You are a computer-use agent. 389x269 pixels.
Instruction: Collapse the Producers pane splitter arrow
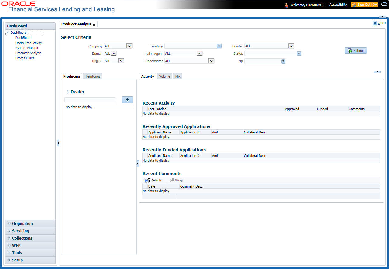click(138, 164)
